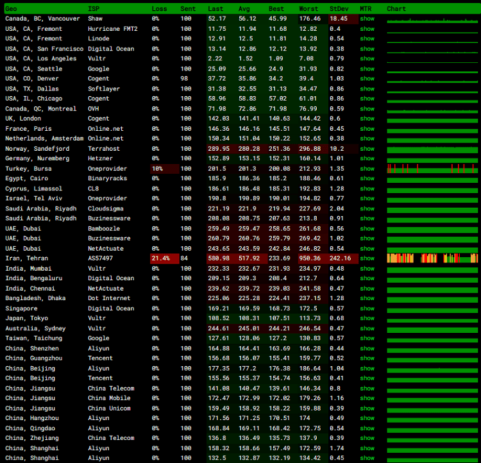481x463 pixels.
Task: Click the Chart column header
Action: [x=396, y=9]
